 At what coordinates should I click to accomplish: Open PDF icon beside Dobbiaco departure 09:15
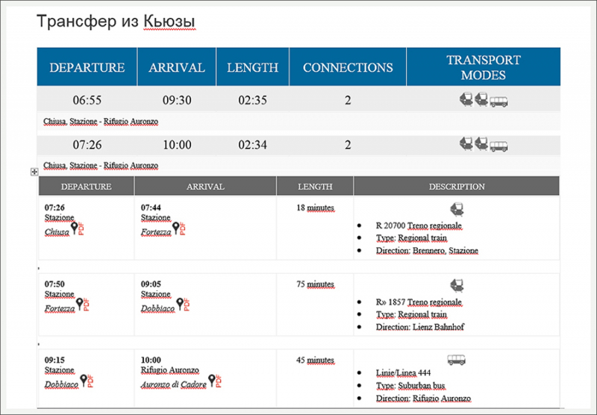click(x=90, y=381)
